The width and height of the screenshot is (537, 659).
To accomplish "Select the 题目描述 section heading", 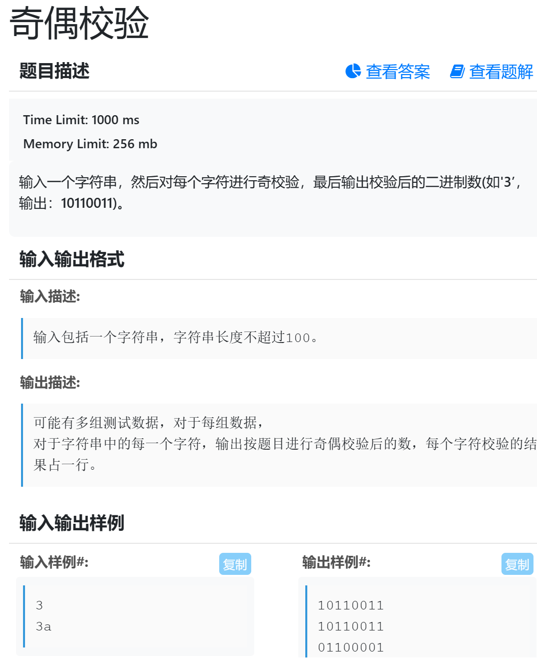I will click(x=54, y=71).
